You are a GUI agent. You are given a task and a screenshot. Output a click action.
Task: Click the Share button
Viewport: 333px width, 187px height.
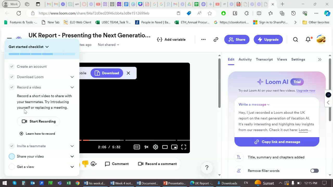237,39
